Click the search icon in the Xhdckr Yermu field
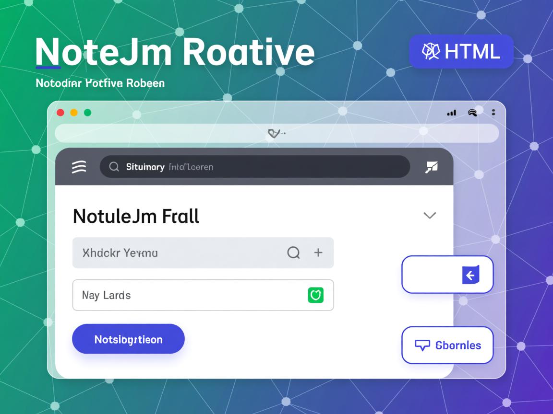Image resolution: width=553 pixels, height=414 pixels. coord(293,253)
